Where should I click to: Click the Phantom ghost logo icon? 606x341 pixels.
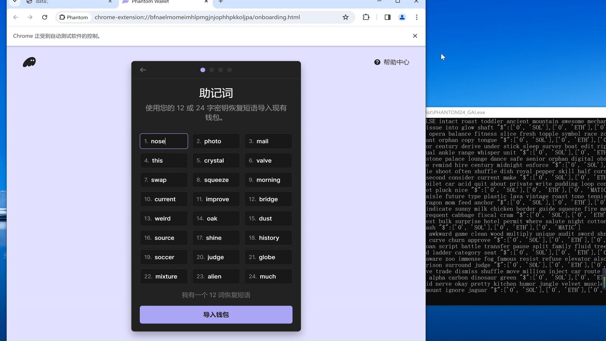(29, 62)
